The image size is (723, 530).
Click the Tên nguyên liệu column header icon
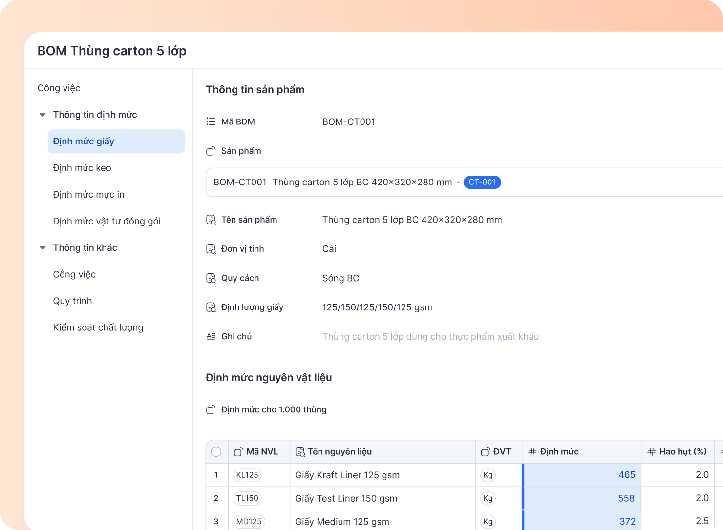300,452
